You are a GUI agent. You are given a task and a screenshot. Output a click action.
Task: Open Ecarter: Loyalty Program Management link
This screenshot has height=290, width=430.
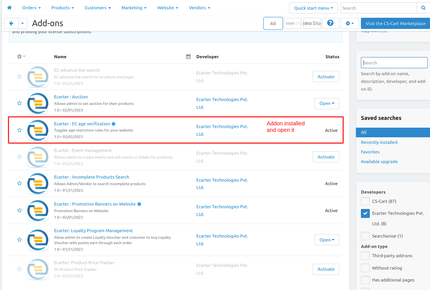(x=93, y=231)
